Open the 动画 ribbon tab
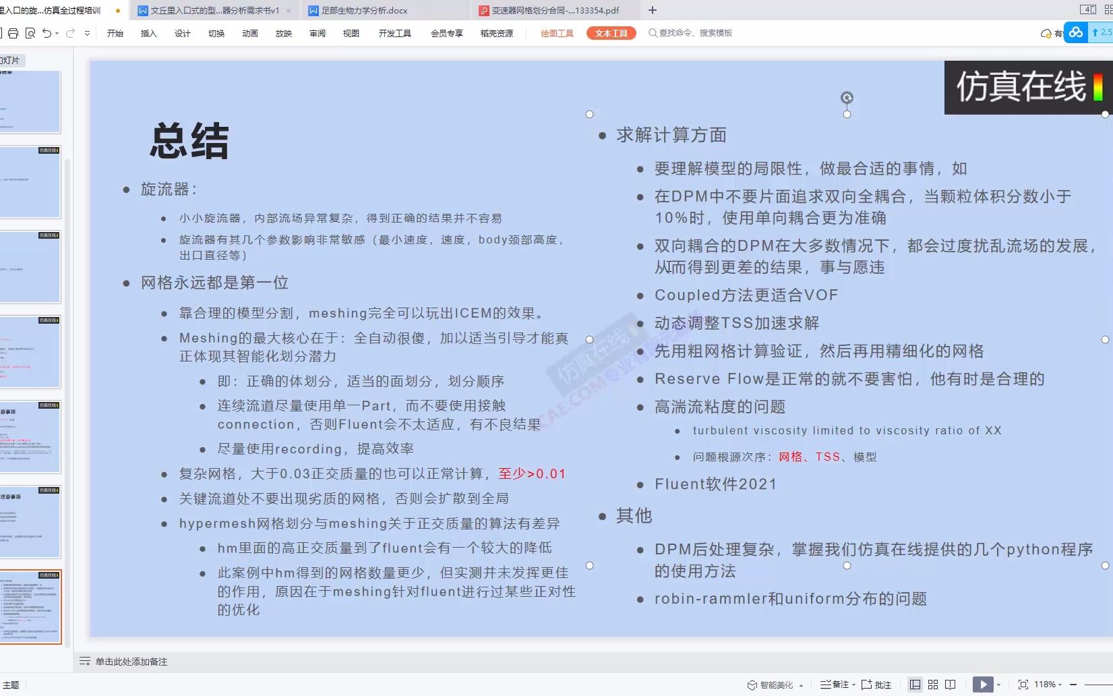The height and width of the screenshot is (696, 1113). (x=250, y=33)
